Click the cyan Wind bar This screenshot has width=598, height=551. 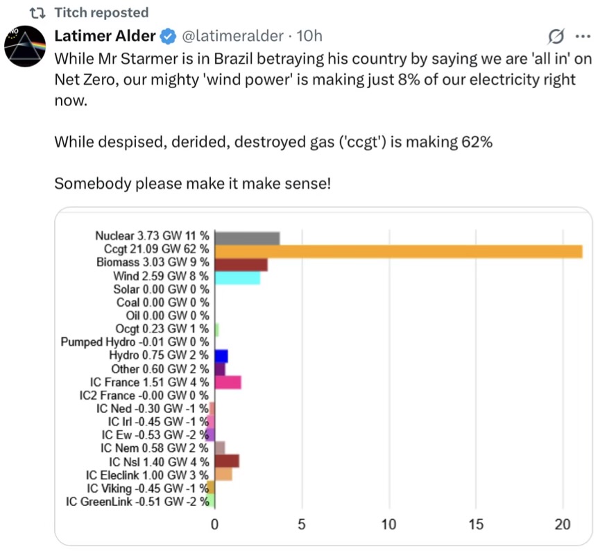pos(237,278)
